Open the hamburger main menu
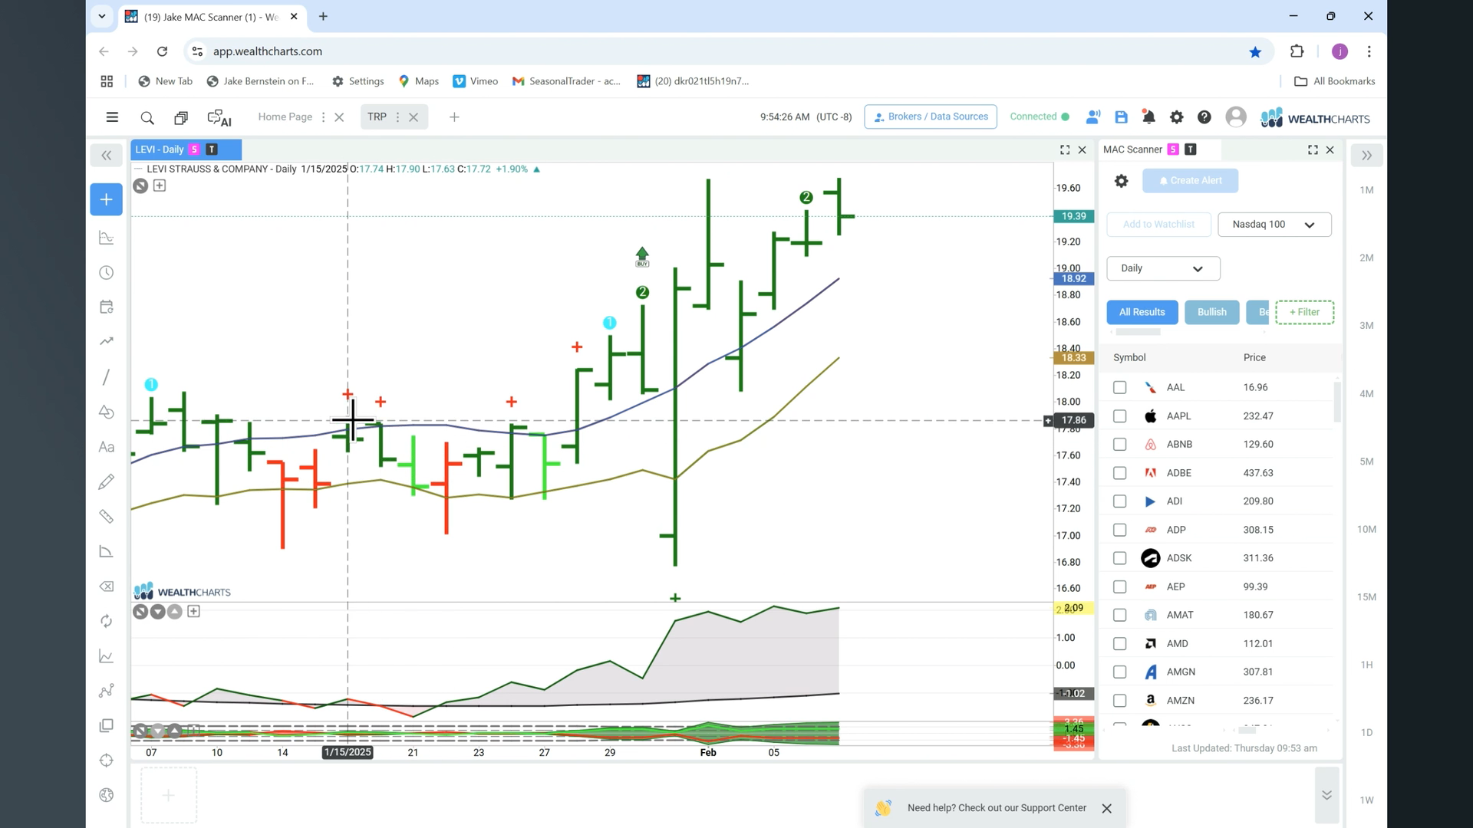This screenshot has width=1473, height=828. coord(112,117)
